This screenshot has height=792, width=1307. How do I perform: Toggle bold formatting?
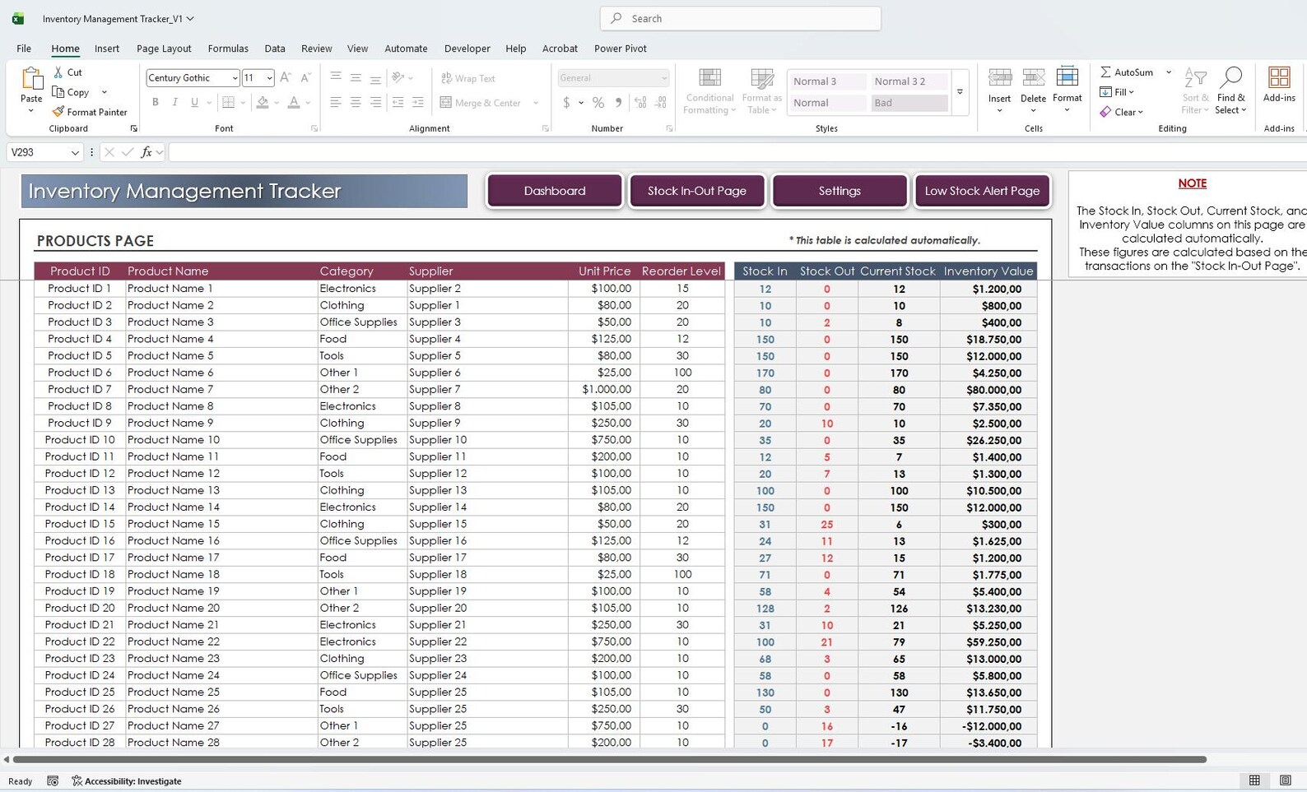pyautogui.click(x=155, y=103)
